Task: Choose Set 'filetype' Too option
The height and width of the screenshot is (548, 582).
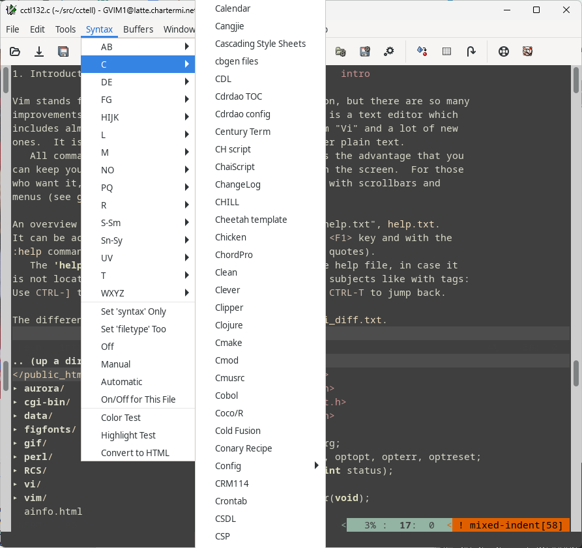Action: 138,328
